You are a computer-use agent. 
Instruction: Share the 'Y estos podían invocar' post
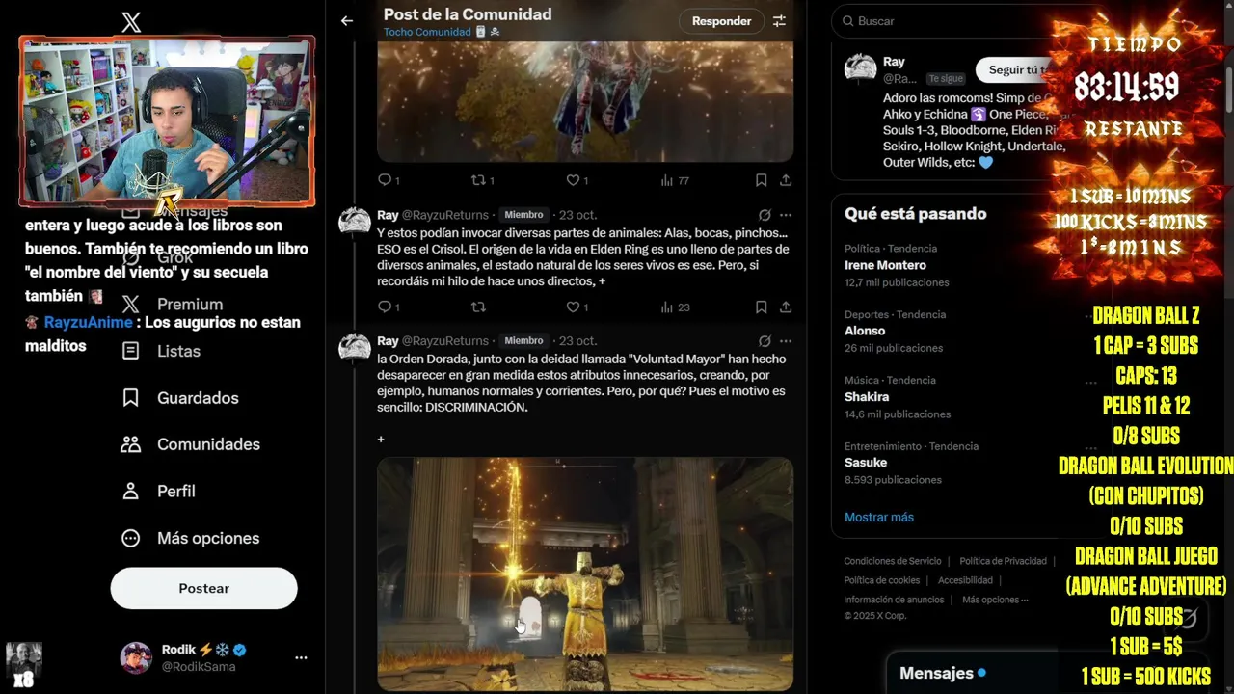(786, 307)
